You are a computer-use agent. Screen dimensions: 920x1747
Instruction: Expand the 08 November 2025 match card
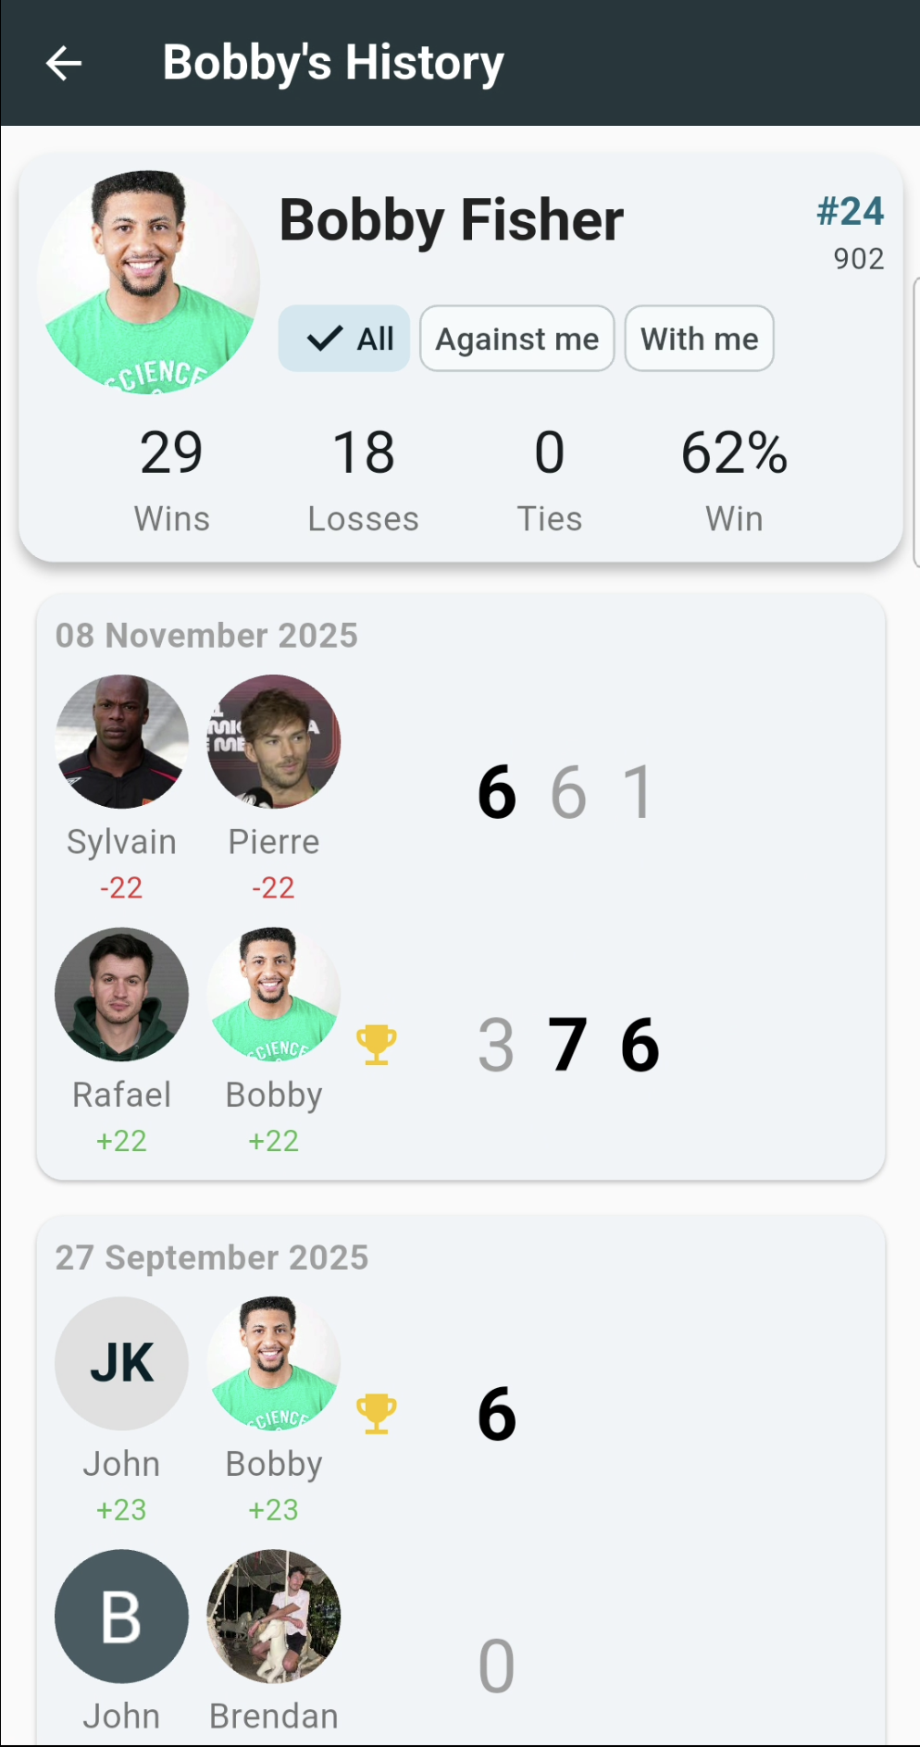pos(460,891)
